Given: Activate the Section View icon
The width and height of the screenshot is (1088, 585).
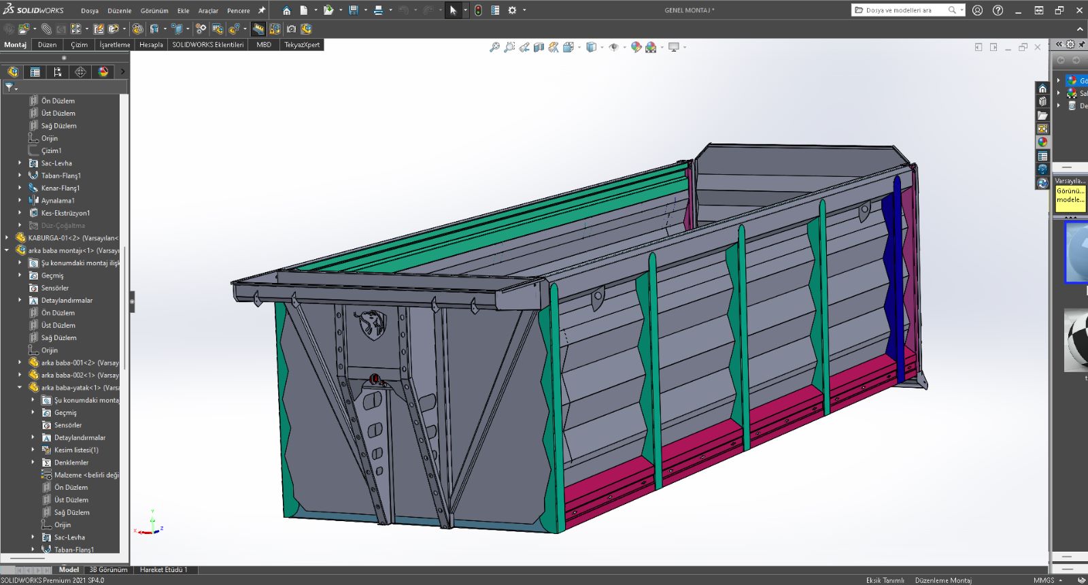Looking at the screenshot, I should coord(539,47).
